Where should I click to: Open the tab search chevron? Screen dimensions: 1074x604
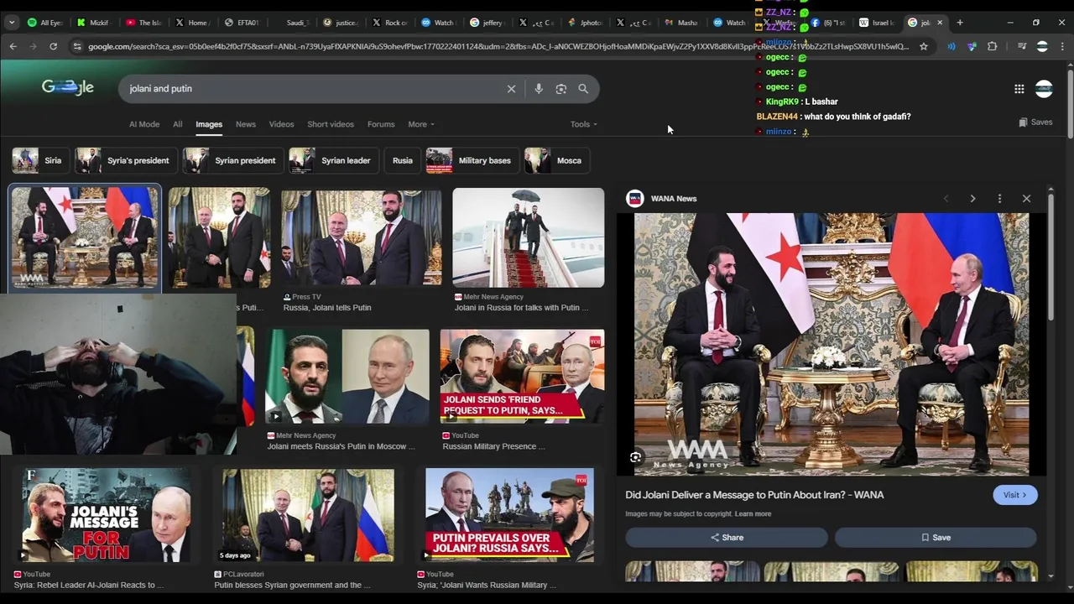12,23
